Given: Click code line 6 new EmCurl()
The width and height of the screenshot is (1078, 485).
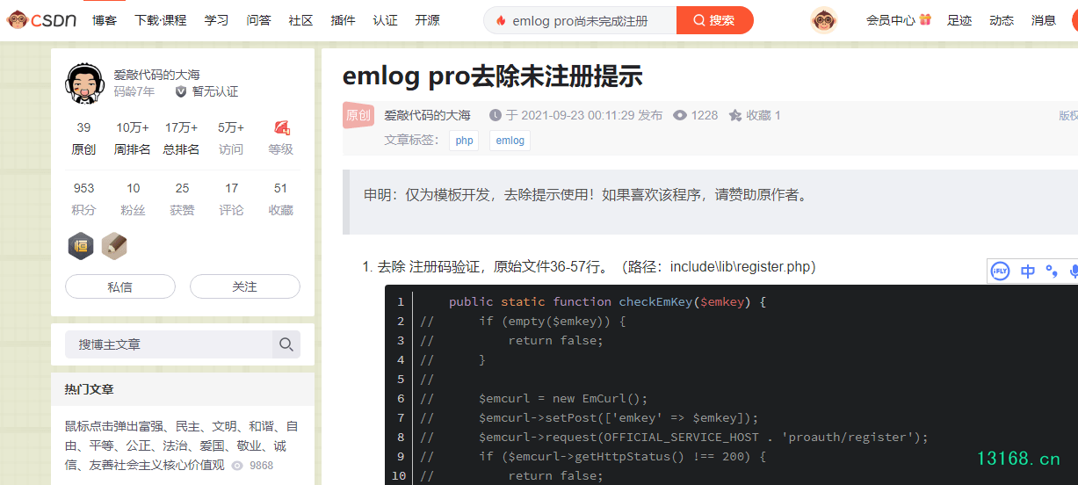Looking at the screenshot, I should [562, 398].
